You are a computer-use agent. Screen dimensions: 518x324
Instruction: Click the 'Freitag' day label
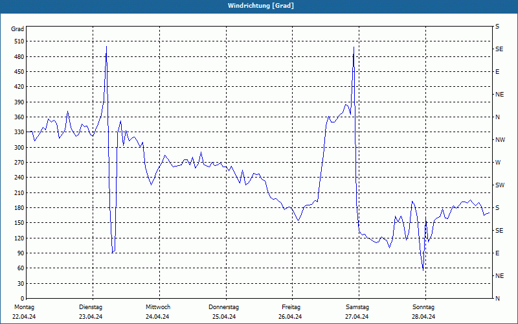click(x=291, y=307)
